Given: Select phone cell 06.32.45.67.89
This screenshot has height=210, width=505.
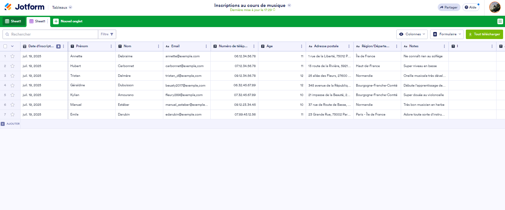Looking at the screenshot, I should (x=234, y=85).
